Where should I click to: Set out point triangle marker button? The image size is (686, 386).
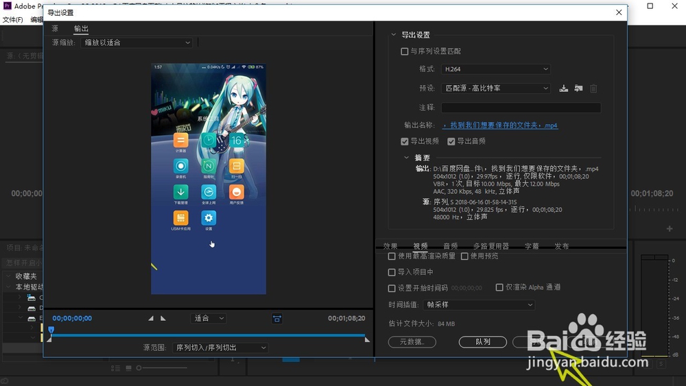point(163,318)
